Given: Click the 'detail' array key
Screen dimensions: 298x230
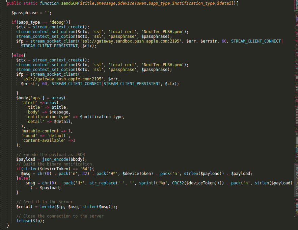Looking at the screenshot, I should click(35, 122).
